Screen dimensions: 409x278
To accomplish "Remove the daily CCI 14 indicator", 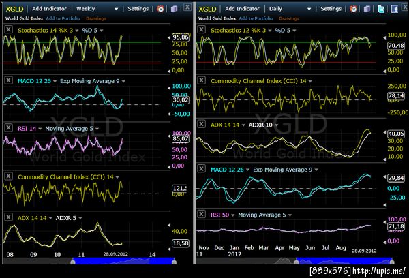I will click(x=201, y=80).
